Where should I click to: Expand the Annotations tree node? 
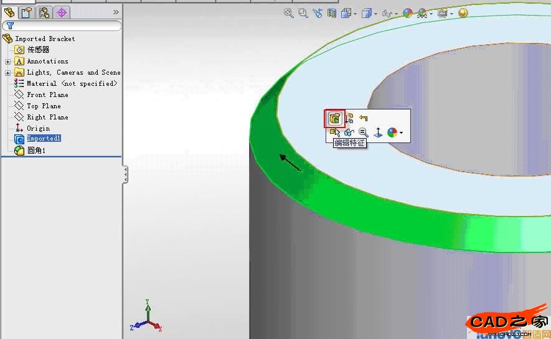coord(7,62)
